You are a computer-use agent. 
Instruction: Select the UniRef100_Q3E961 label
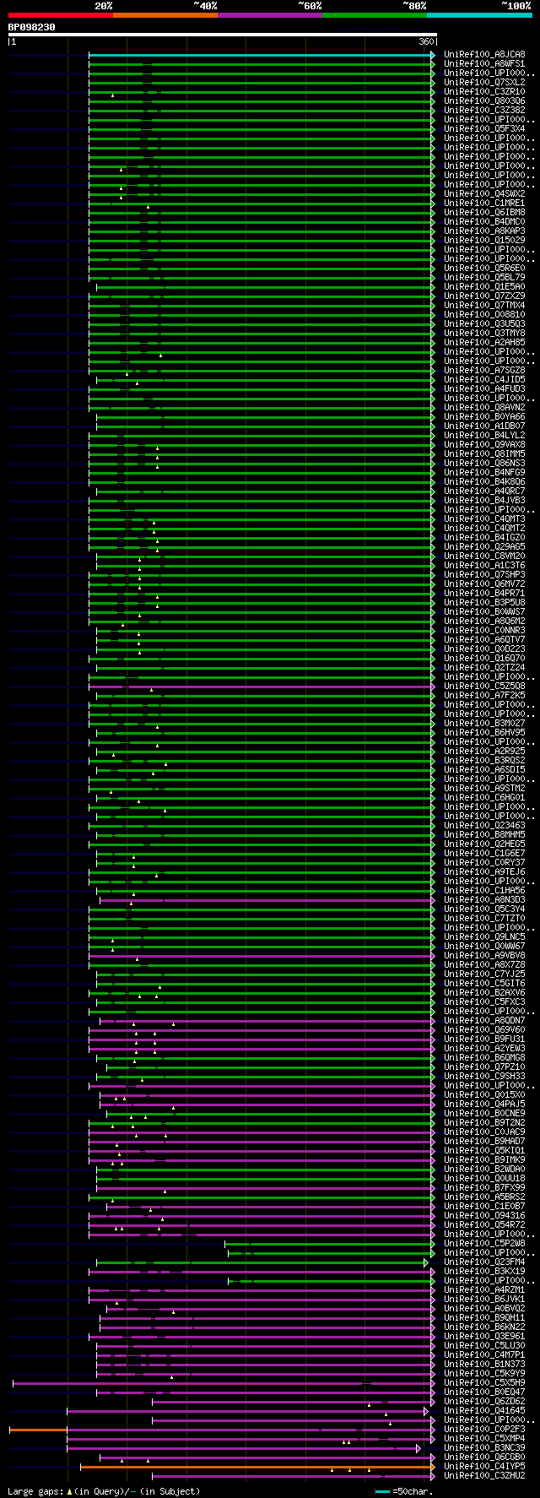click(484, 1337)
